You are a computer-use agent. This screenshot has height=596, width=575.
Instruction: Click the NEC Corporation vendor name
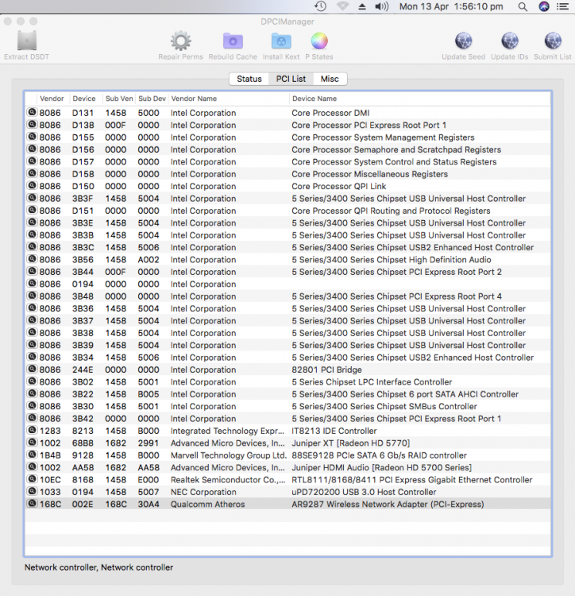coord(203,492)
